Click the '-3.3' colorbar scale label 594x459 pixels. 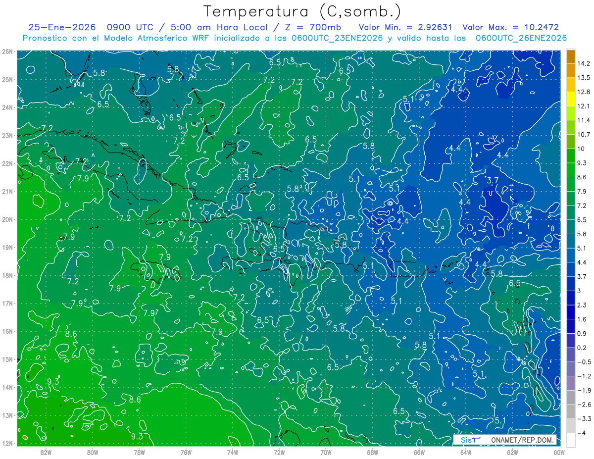[x=585, y=418]
